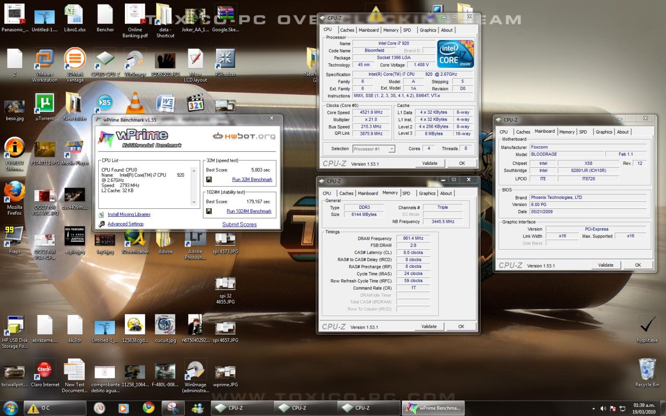Click the Submit Scores link in wPrime
666x416 pixels.
click(239, 224)
